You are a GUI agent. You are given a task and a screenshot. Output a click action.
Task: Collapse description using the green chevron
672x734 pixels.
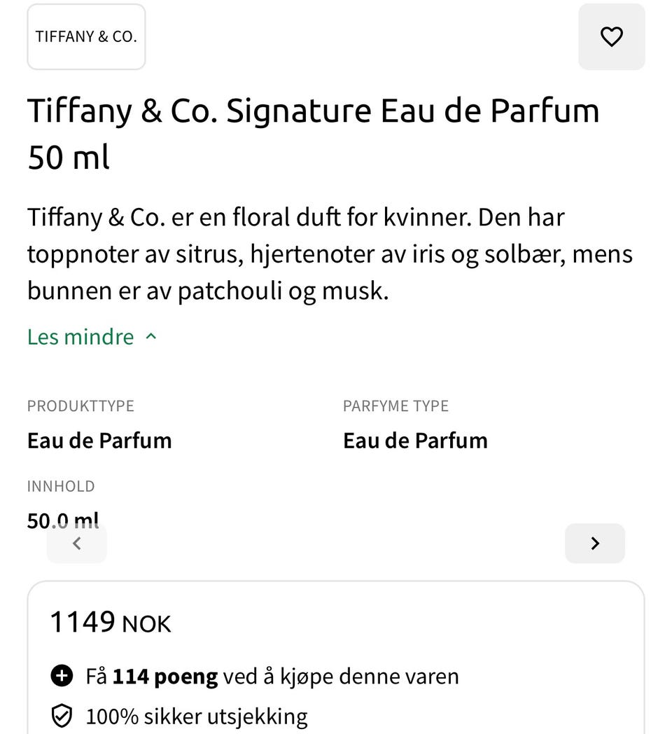pos(151,337)
